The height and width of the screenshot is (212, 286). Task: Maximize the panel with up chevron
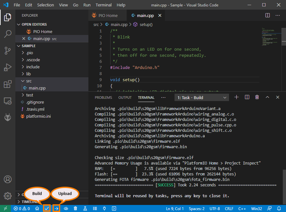click(267, 97)
